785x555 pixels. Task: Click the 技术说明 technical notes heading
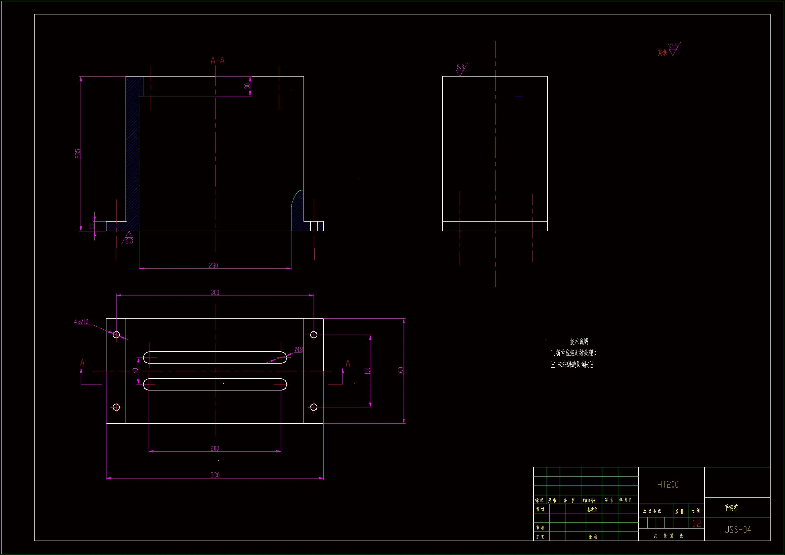coord(579,341)
